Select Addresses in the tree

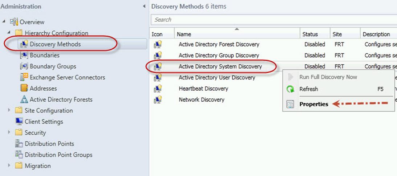coord(43,88)
